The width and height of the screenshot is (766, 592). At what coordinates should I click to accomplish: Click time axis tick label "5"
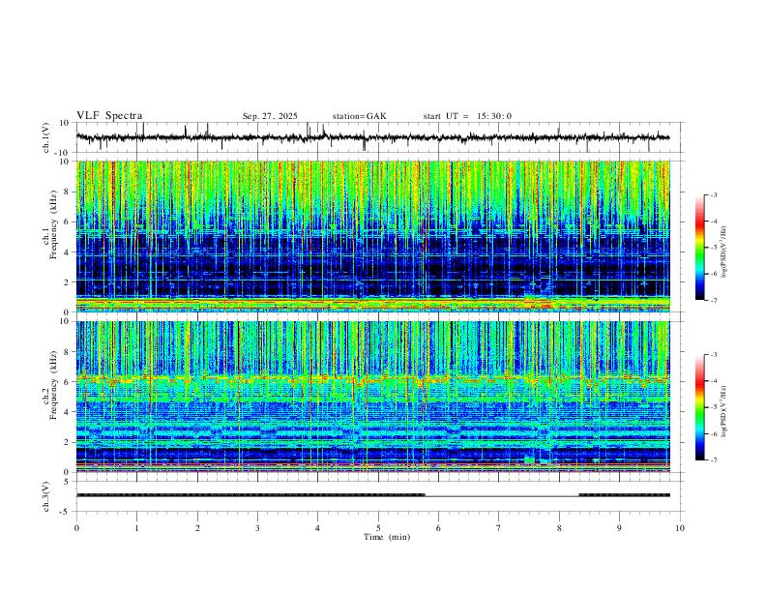click(x=378, y=528)
